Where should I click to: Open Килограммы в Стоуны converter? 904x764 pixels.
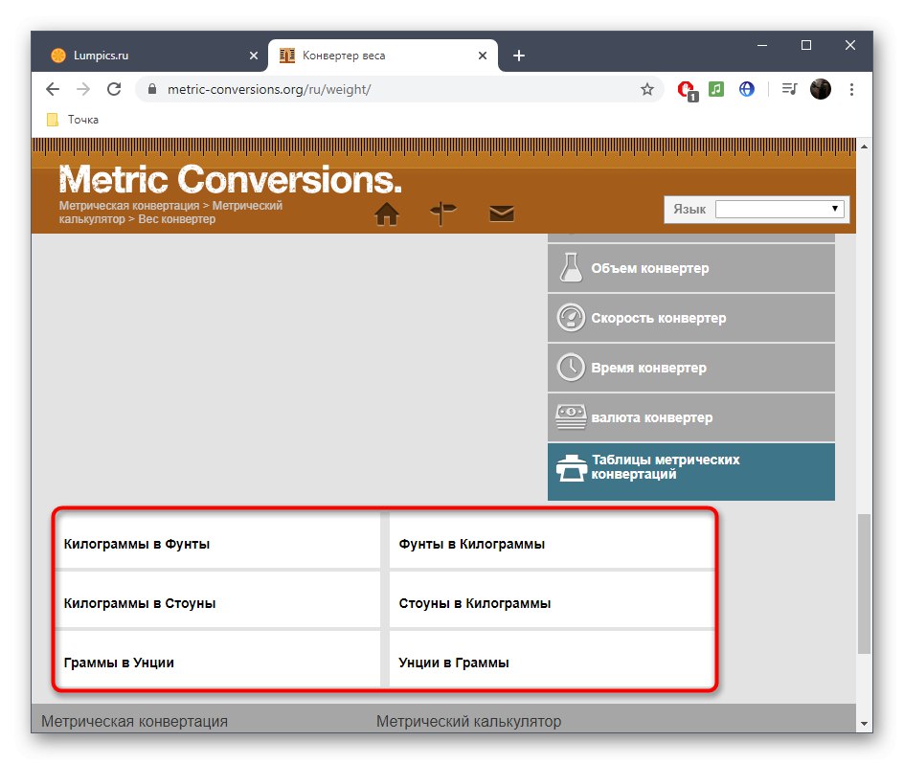218,600
